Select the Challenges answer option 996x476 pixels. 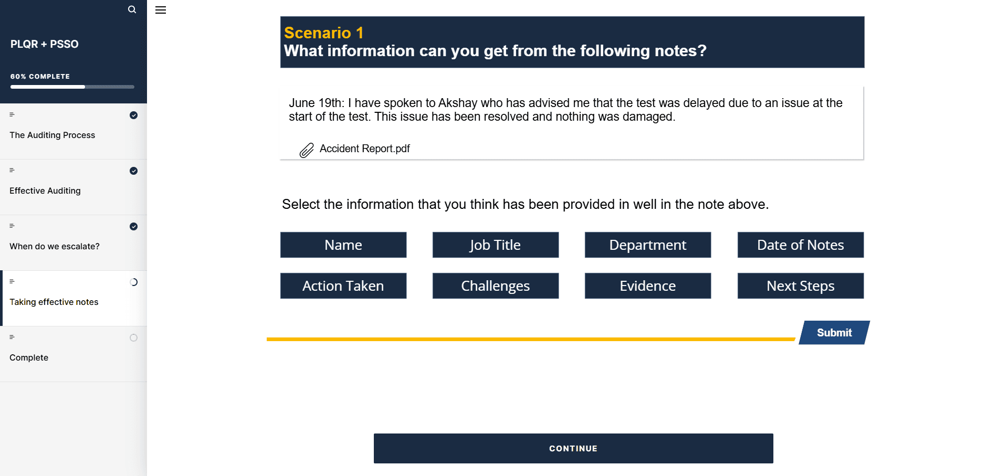495,285
